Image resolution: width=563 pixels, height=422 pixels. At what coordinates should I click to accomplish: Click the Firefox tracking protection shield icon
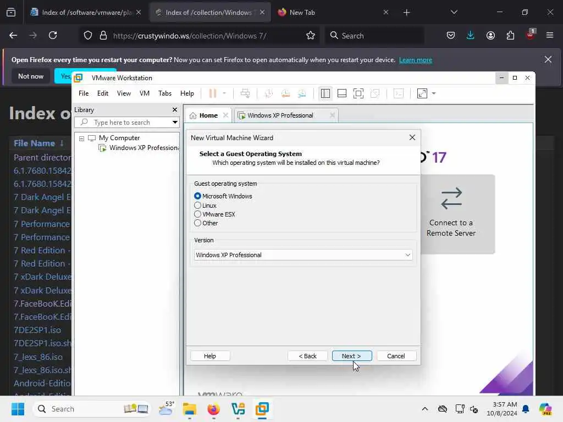click(88, 36)
